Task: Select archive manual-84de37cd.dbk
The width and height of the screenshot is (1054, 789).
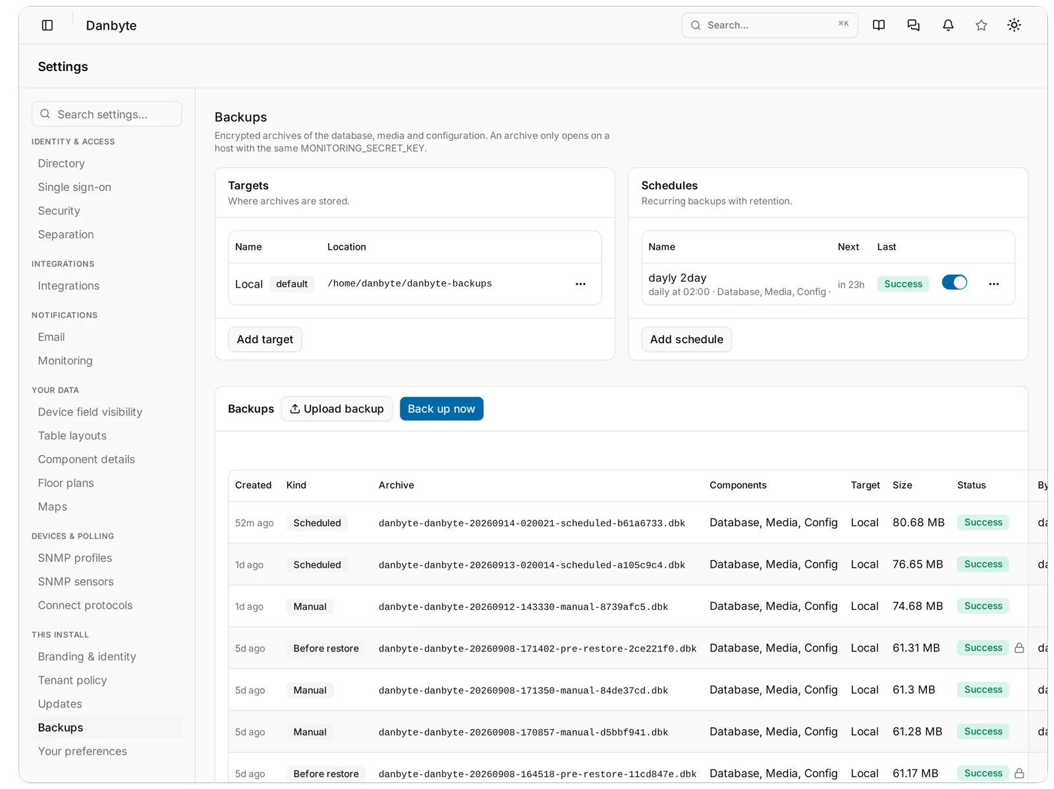Action: point(523,691)
